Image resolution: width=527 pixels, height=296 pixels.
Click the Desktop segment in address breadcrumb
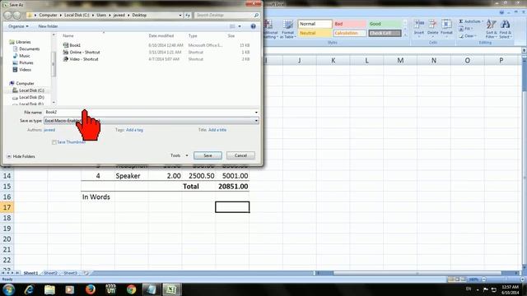[139, 15]
